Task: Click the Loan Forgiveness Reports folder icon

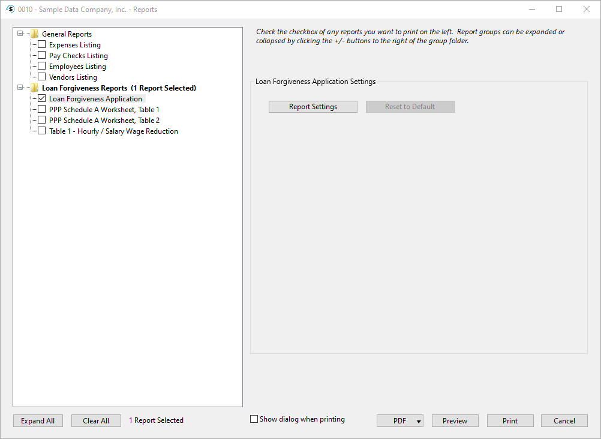Action: pyautogui.click(x=35, y=88)
